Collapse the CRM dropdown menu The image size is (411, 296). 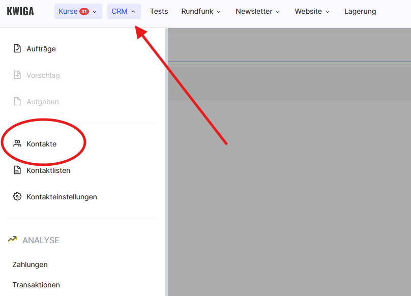(x=124, y=11)
